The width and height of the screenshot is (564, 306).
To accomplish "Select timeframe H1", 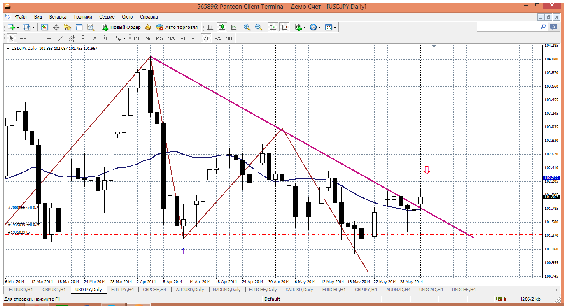I will 183,38.
